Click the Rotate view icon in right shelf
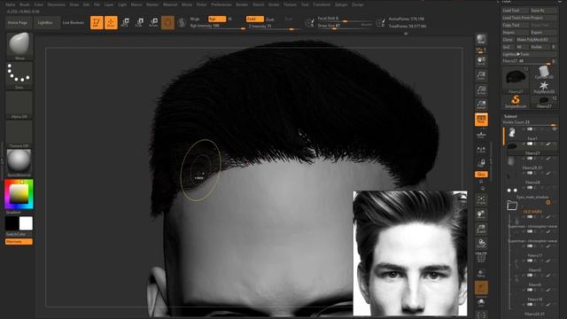Viewport: 567px width, 319px height. (x=481, y=244)
